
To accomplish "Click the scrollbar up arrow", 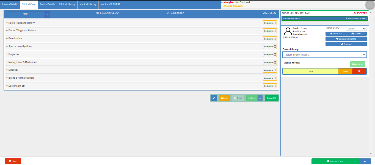I will pos(371,12).
